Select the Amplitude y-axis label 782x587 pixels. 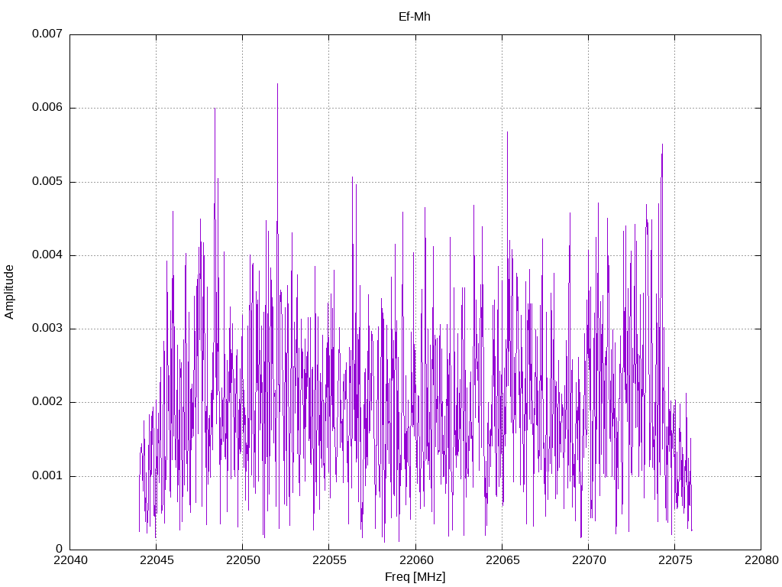click(9, 292)
